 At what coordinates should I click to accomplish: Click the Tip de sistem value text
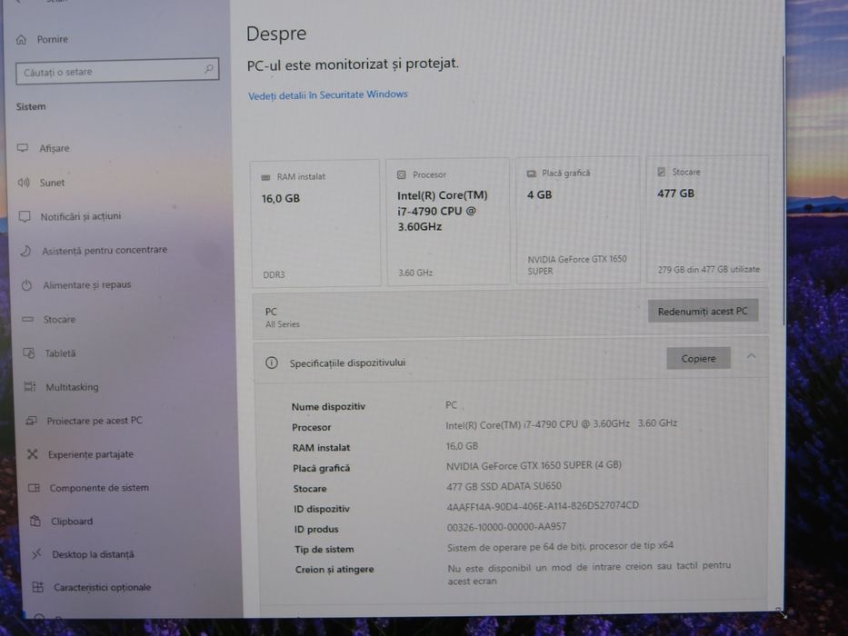pos(560,546)
